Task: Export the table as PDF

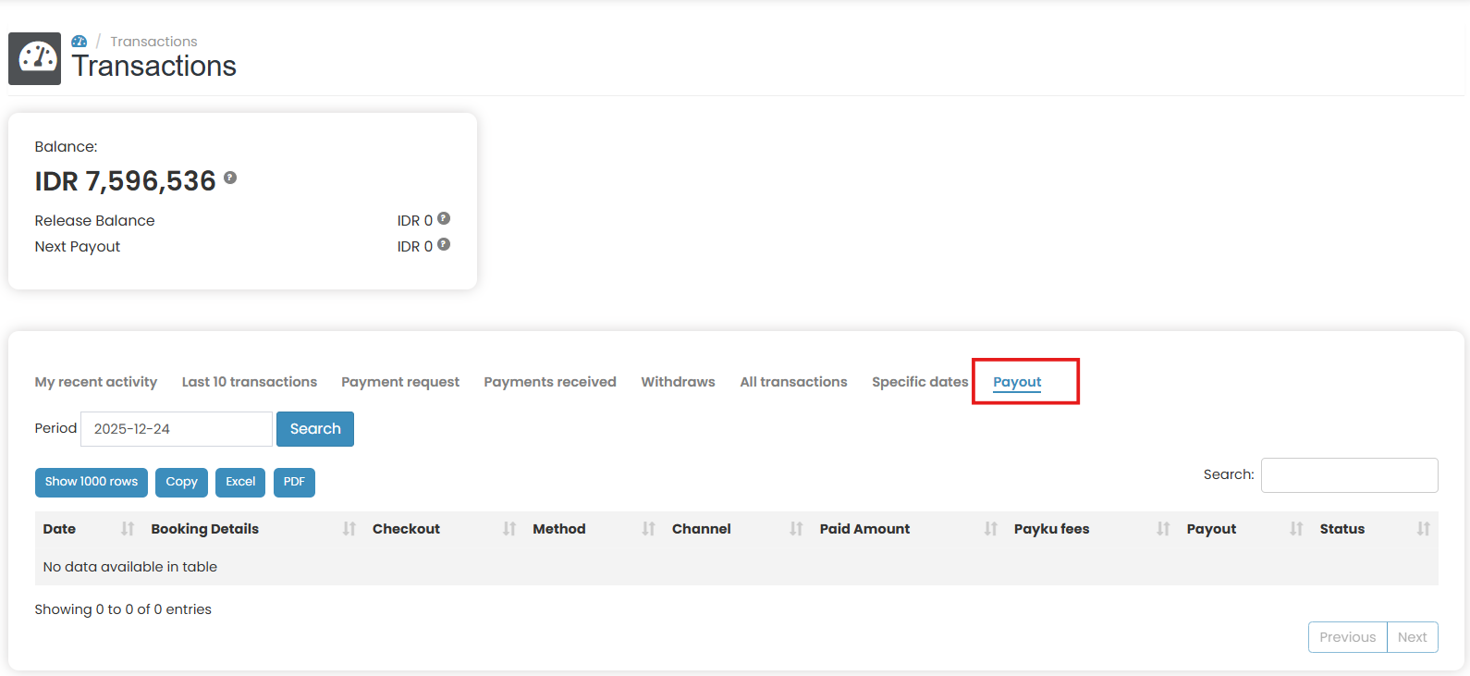Action: pyautogui.click(x=294, y=482)
